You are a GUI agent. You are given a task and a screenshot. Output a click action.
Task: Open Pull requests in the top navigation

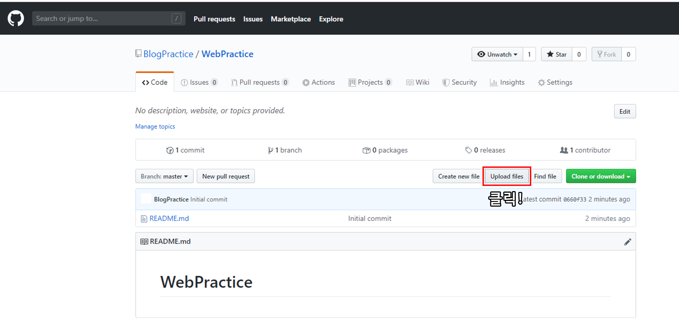click(214, 19)
